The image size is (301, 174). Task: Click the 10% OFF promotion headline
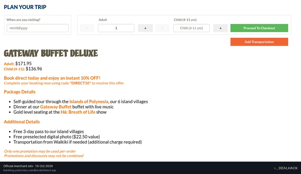pos(52,78)
